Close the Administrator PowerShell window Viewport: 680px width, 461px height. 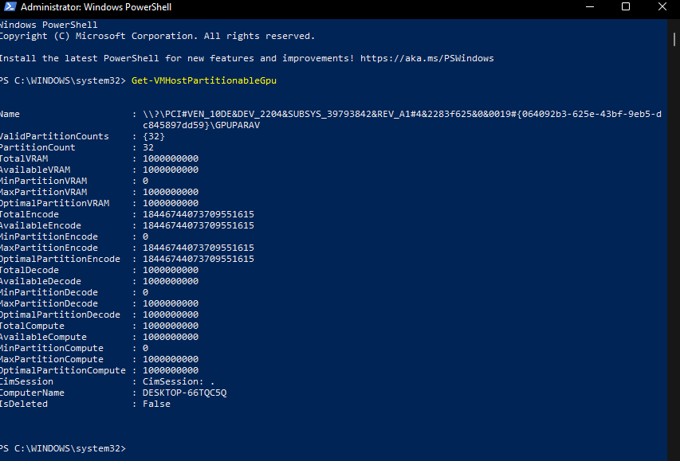coord(662,7)
